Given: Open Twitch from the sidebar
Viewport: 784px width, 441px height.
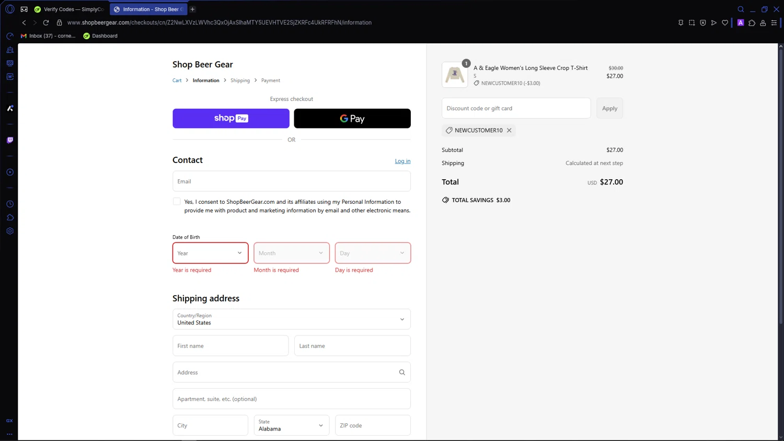Looking at the screenshot, I should 10,140.
